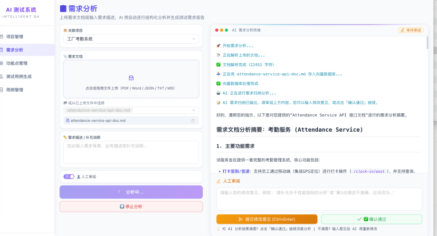Click the 测试用例生成 sidebar icon
The image size is (437, 236).
(2, 76)
